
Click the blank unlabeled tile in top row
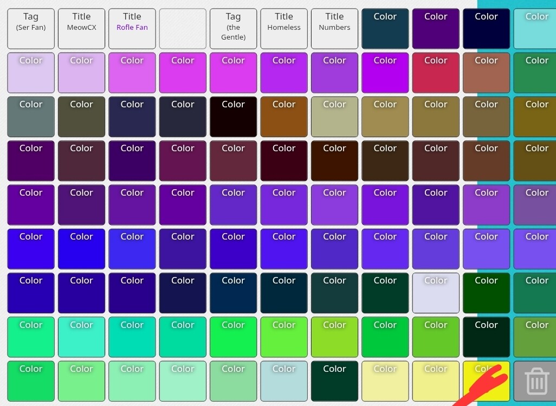tap(183, 29)
